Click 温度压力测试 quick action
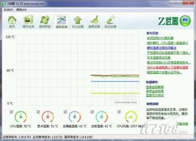The image size is (196, 141). tap(155, 95)
